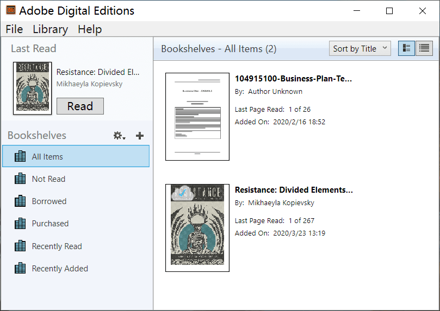Maximize the Adobe Digital Editions window
440x311 pixels.
tap(389, 11)
